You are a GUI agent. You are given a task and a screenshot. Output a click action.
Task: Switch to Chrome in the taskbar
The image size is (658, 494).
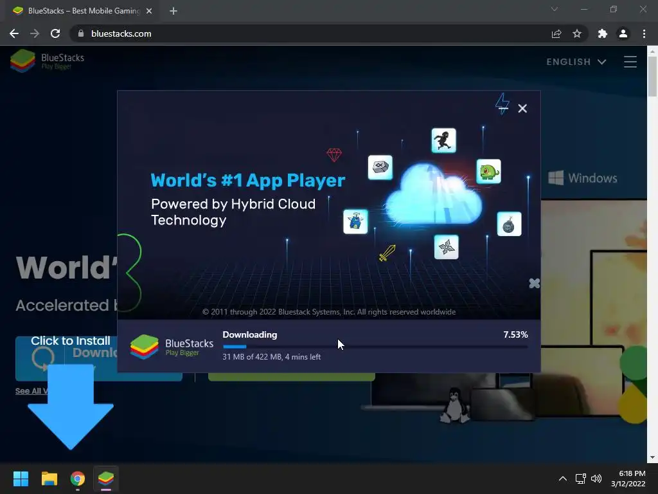coord(78,479)
